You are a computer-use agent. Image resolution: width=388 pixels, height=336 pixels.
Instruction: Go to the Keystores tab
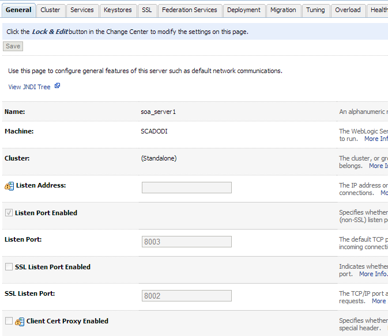(118, 10)
